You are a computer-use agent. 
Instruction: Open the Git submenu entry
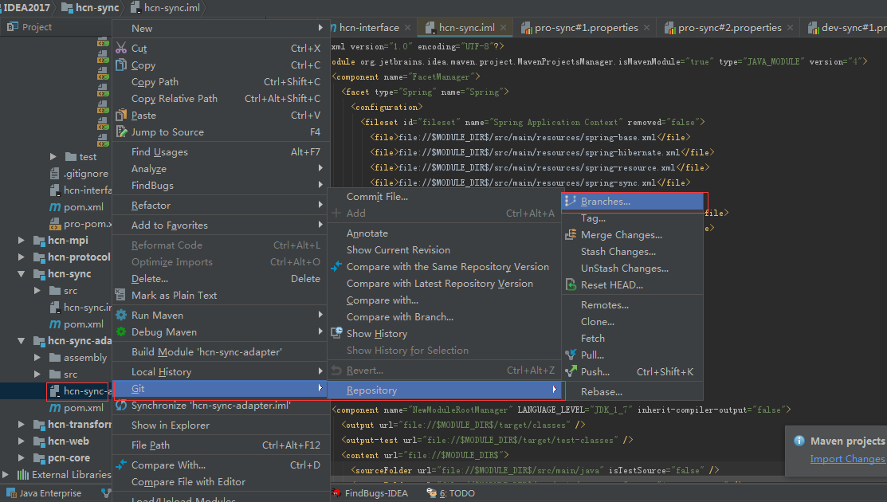point(219,388)
